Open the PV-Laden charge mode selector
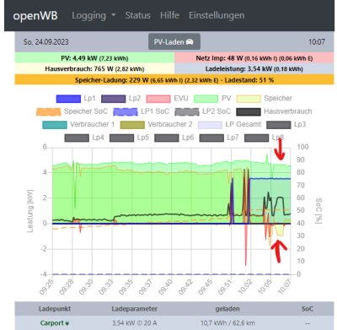Image resolution: width=337 pixels, height=330 pixels. (174, 42)
